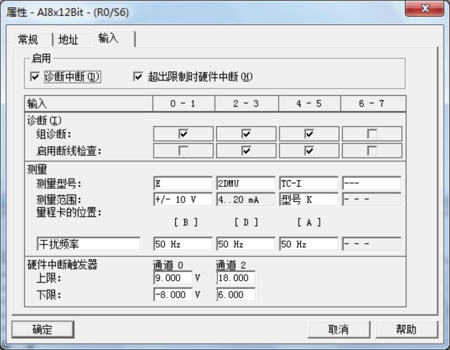450x350 pixels.
Task: Enable 组诊断 for channels 6 - 7
Action: tap(372, 134)
